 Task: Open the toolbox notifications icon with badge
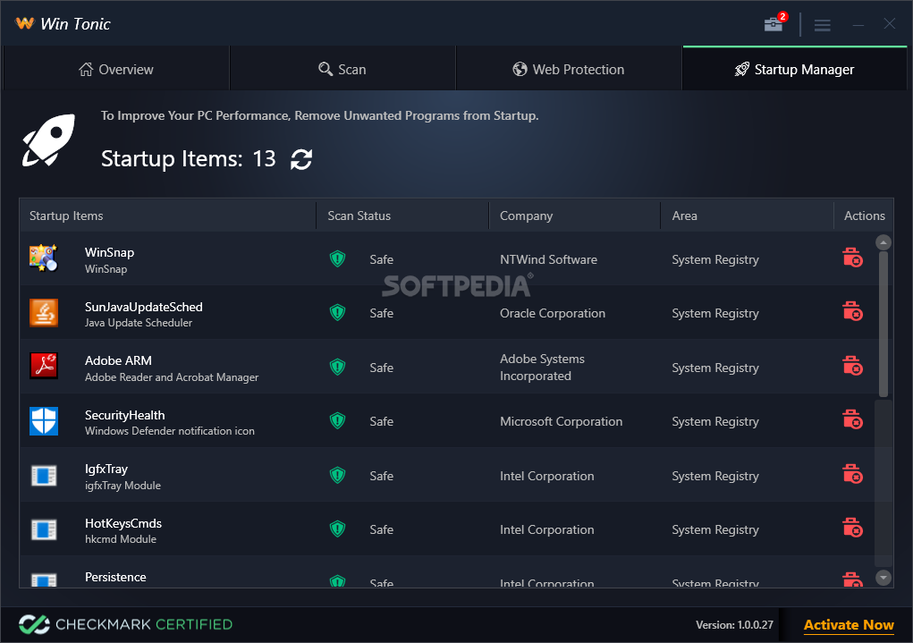coord(774,23)
